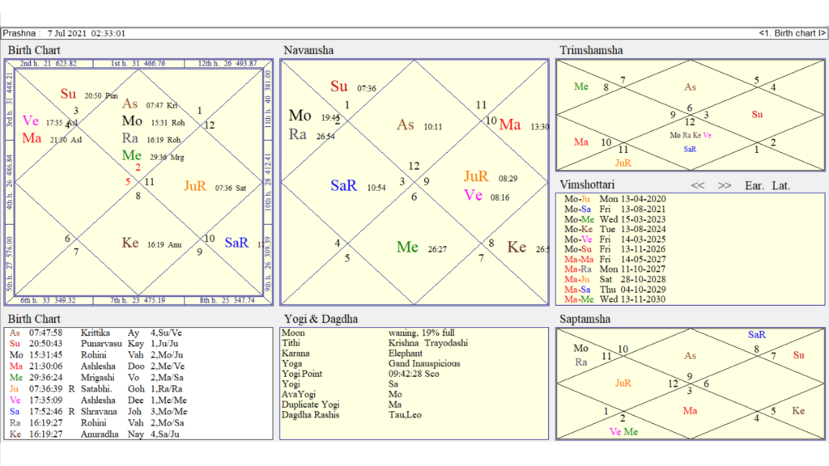Select the Mo-Su dasha row

click(615, 249)
